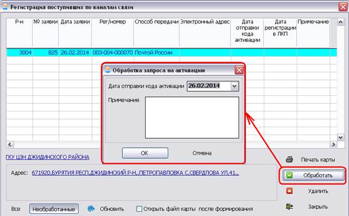Click the Дата заявки column header
The height and width of the screenshot is (216, 349).
coord(75,33)
